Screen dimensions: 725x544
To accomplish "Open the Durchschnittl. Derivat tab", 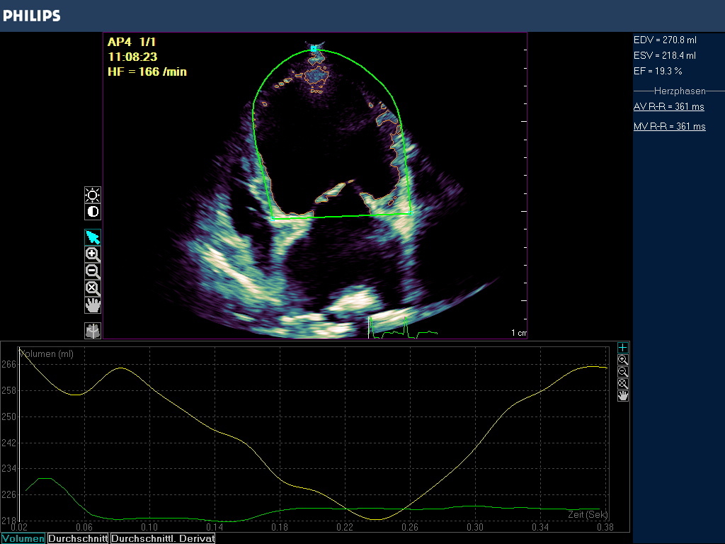I will pyautogui.click(x=162, y=538).
